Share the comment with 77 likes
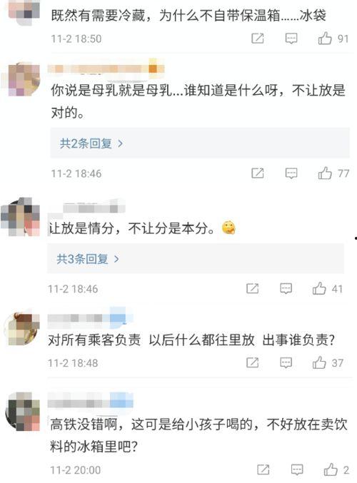Screen dimensions: 357x483 258,173
